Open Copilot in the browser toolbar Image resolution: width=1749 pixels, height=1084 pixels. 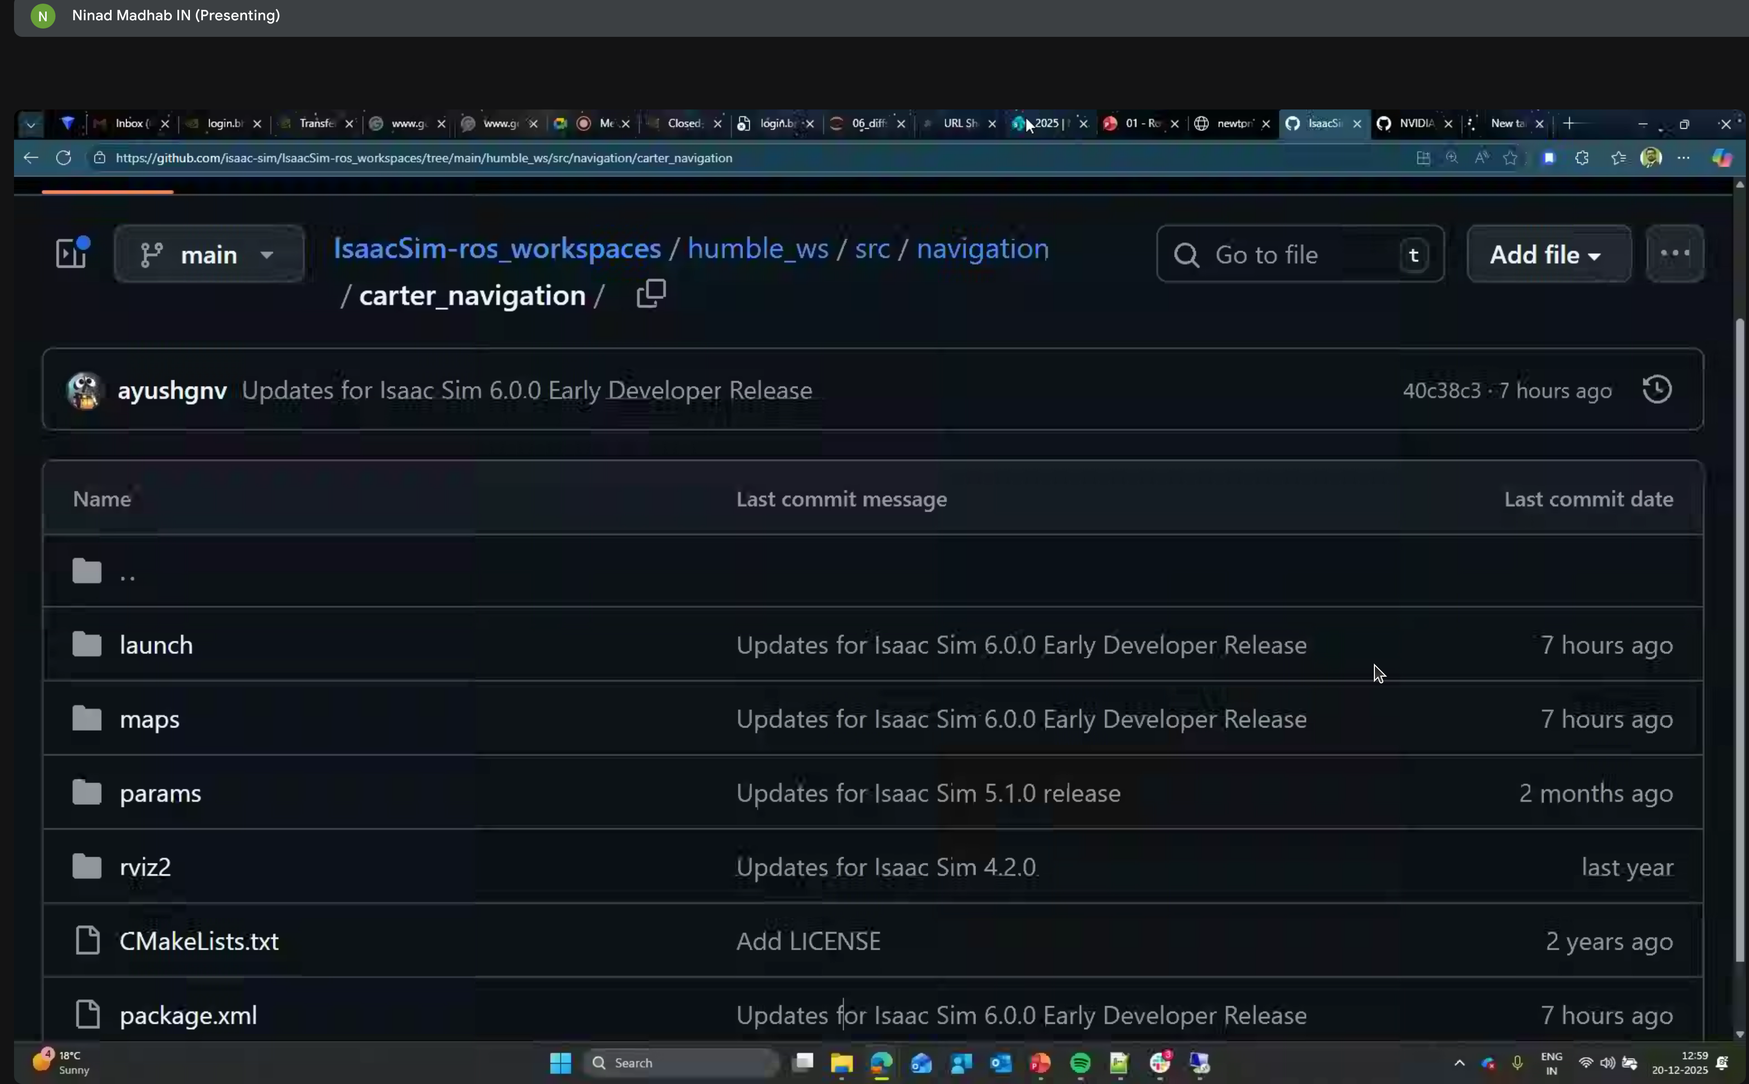1723,158
